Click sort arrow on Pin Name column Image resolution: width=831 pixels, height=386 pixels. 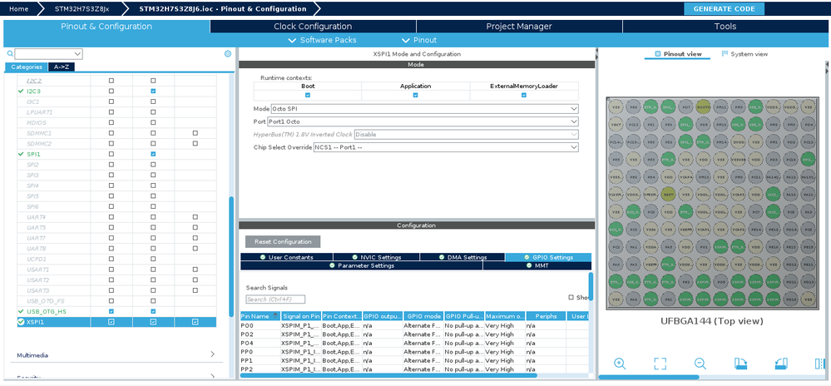pos(275,315)
